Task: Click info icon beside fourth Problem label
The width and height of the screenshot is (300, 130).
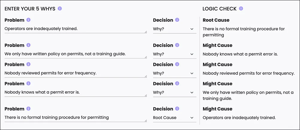Action: tap(28, 83)
